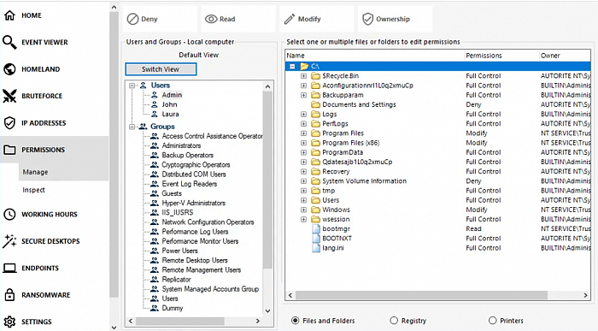598x331 pixels.
Task: Select the Printers radio button
Action: point(493,321)
